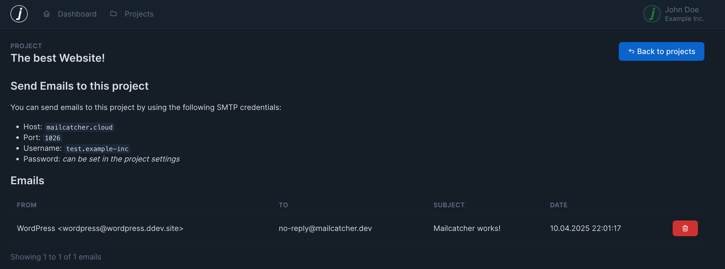The height and width of the screenshot is (269, 725).
Task: Click the back arrow icon in button
Action: (631, 52)
